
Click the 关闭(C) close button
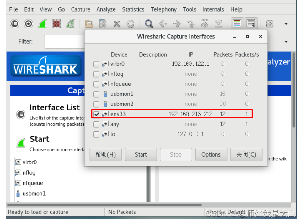(x=246, y=155)
